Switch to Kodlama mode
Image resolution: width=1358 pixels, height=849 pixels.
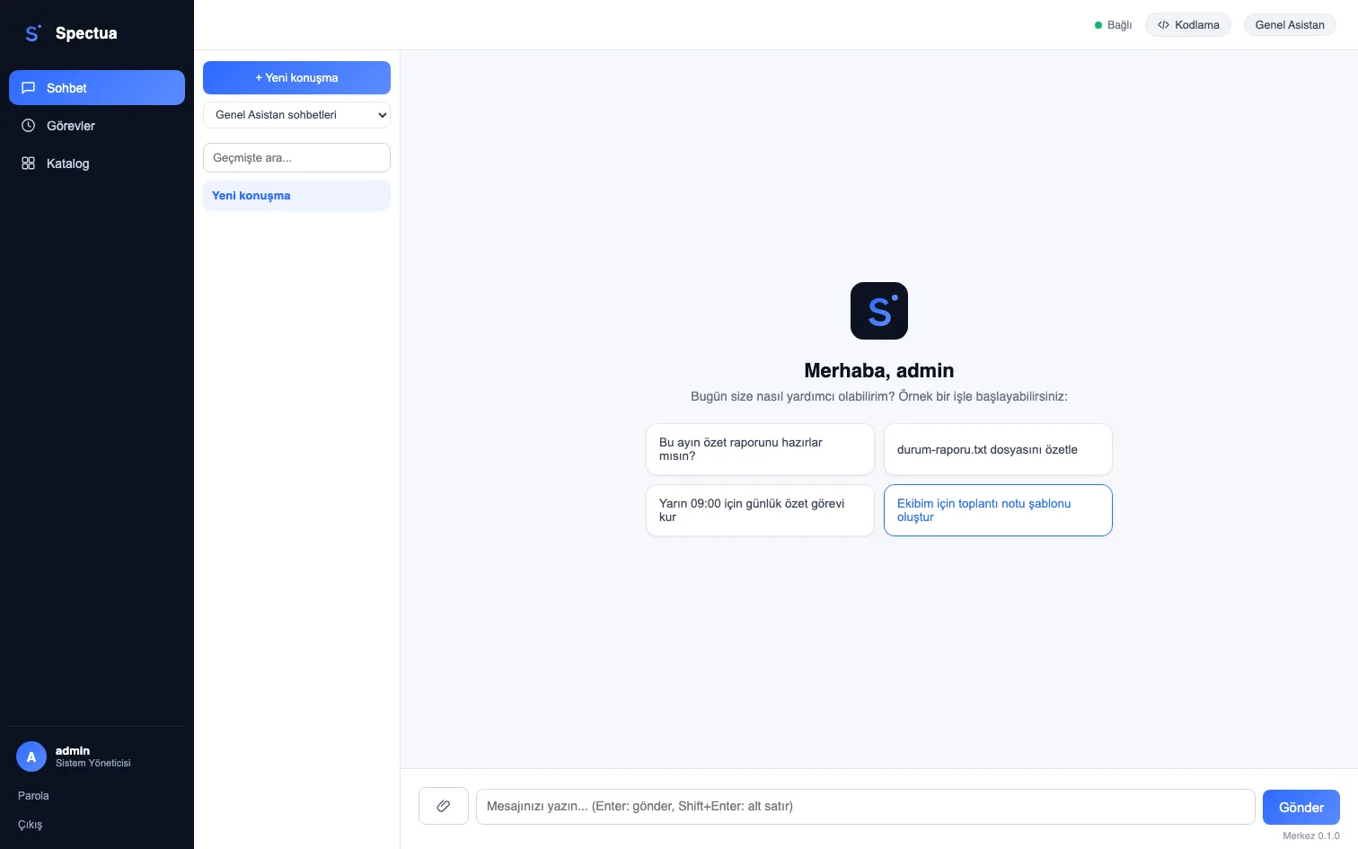pyautogui.click(x=1188, y=25)
